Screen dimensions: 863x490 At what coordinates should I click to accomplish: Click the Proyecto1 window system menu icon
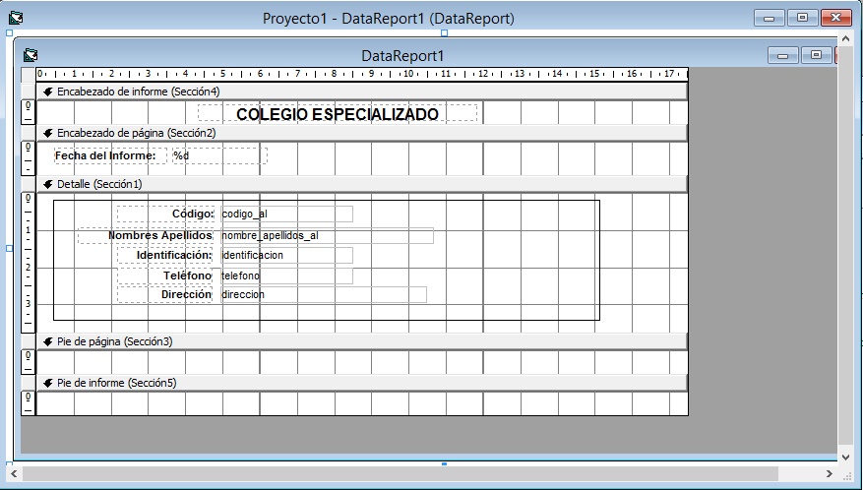tap(17, 18)
